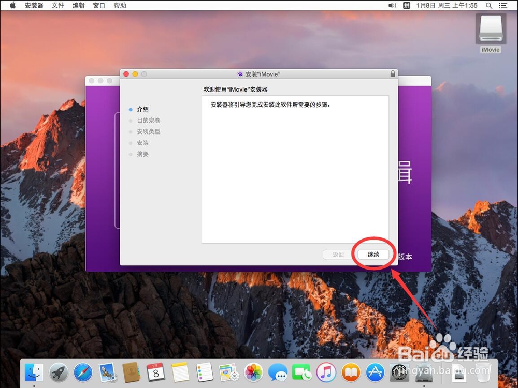Image resolution: width=518 pixels, height=388 pixels.
Task: Open Contacts from the Dock
Action: tap(132, 372)
